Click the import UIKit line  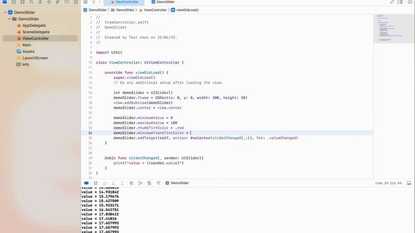point(109,52)
